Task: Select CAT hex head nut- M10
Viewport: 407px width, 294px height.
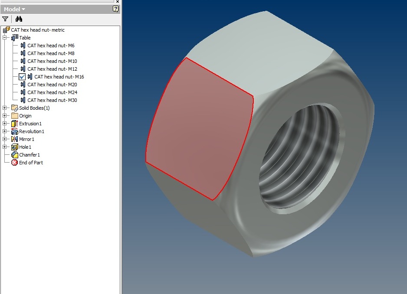Action: point(52,61)
